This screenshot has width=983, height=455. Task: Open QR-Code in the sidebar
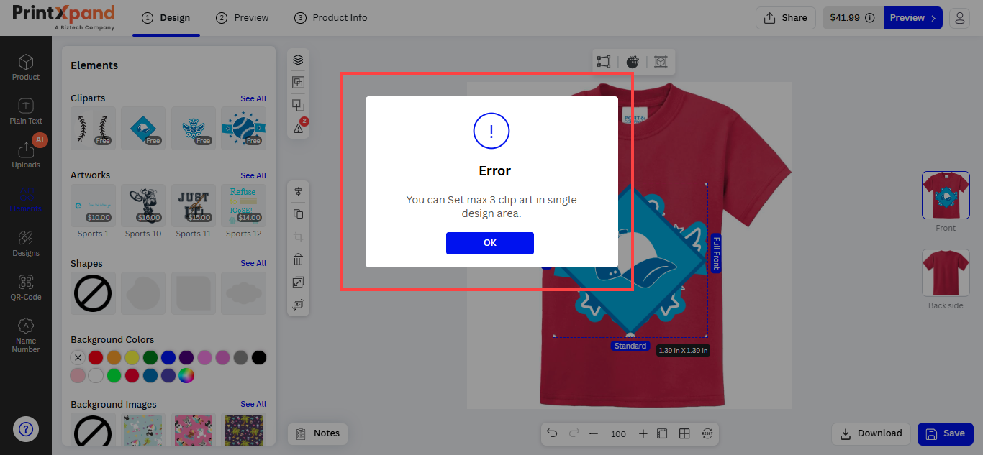tap(26, 288)
